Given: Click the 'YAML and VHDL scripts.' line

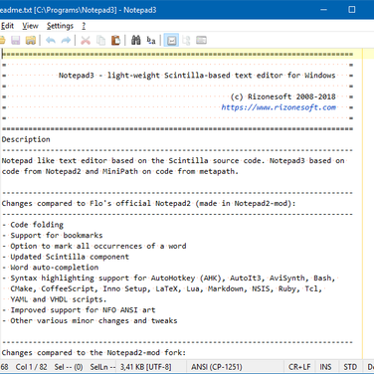Looking at the screenshot, I should [59, 299].
